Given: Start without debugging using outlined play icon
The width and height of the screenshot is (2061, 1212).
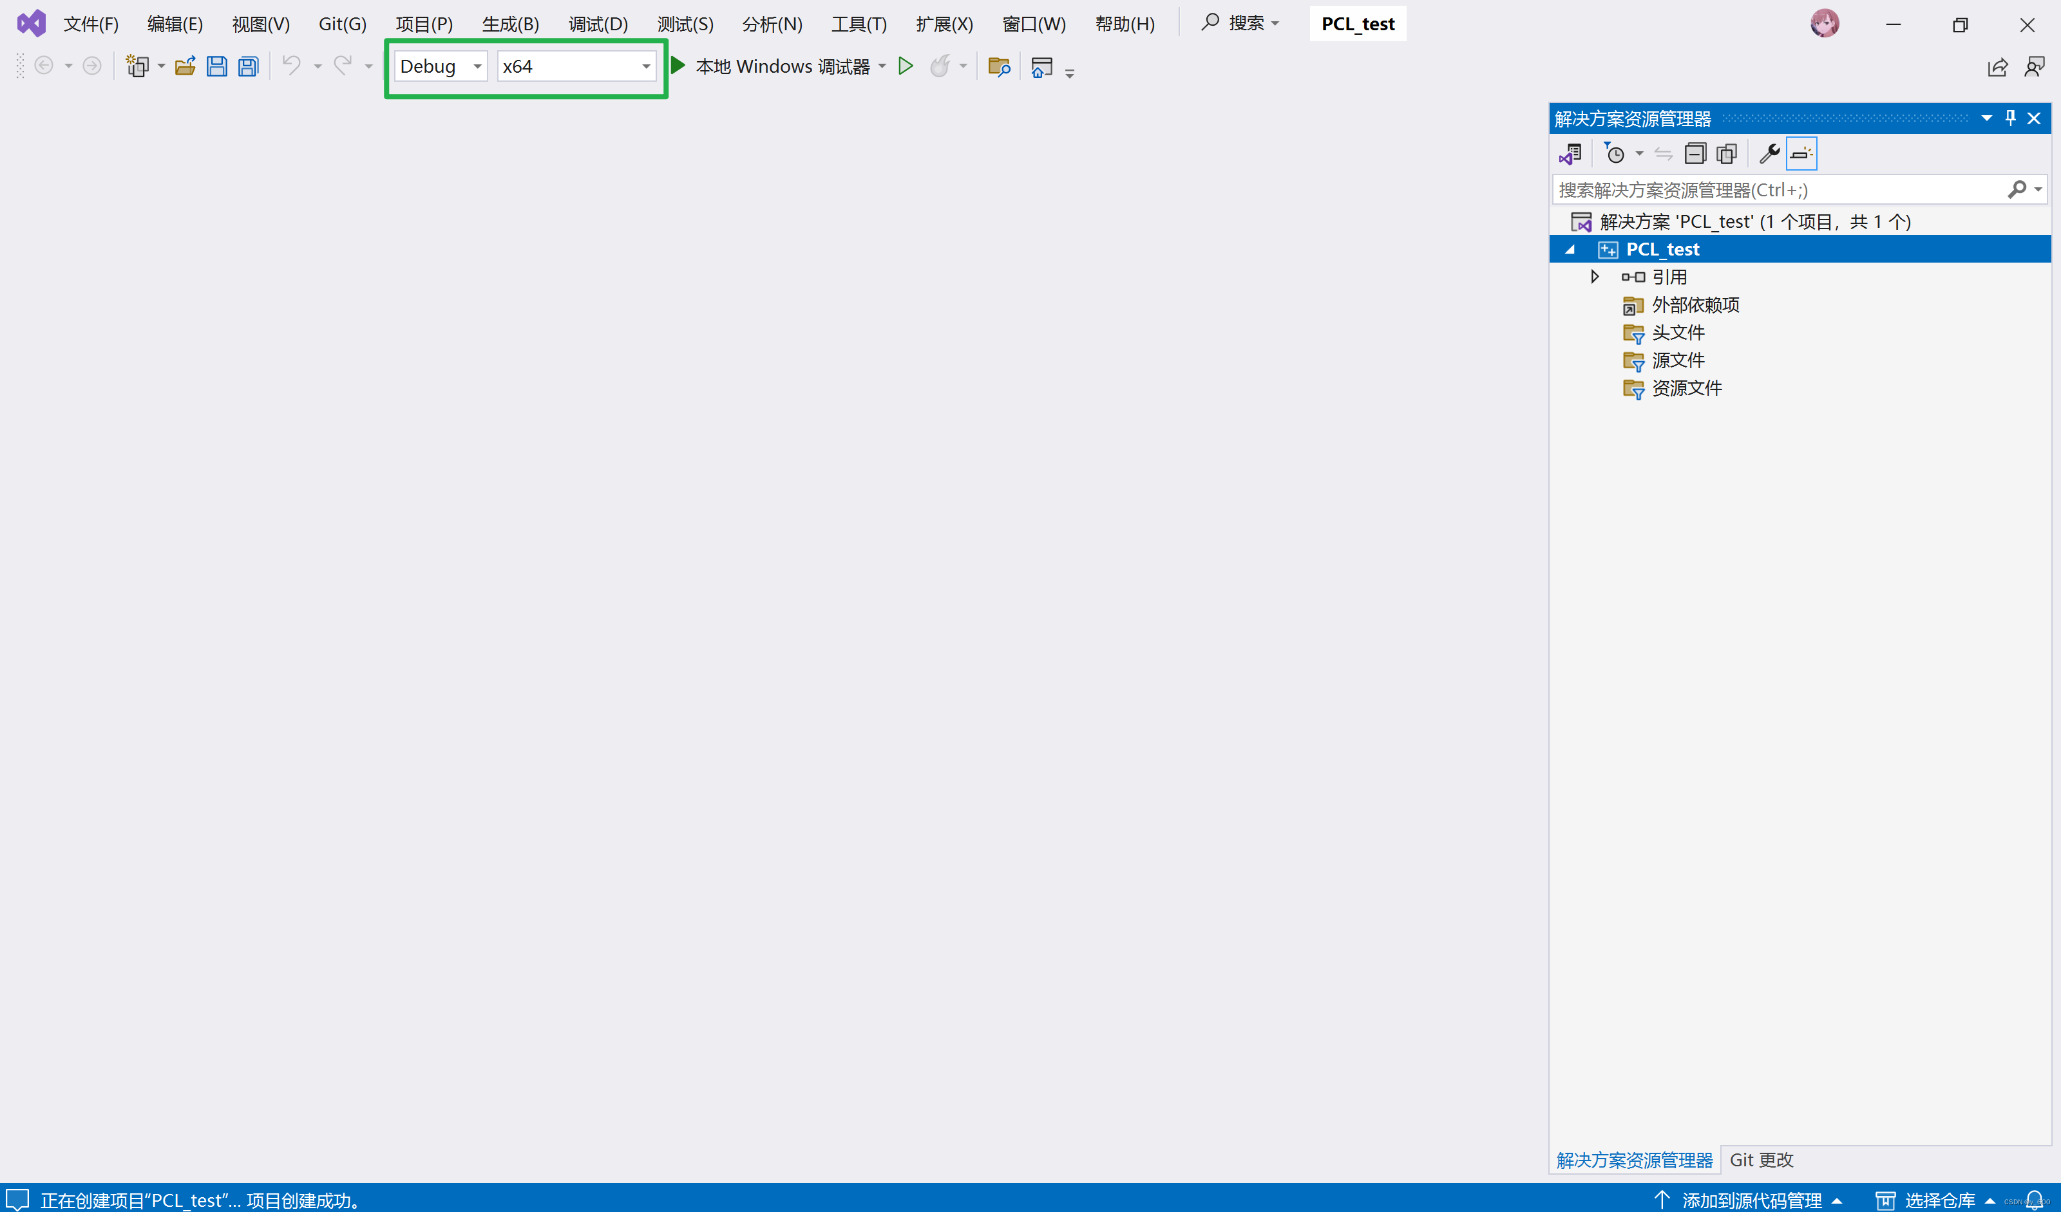Looking at the screenshot, I should click(906, 66).
